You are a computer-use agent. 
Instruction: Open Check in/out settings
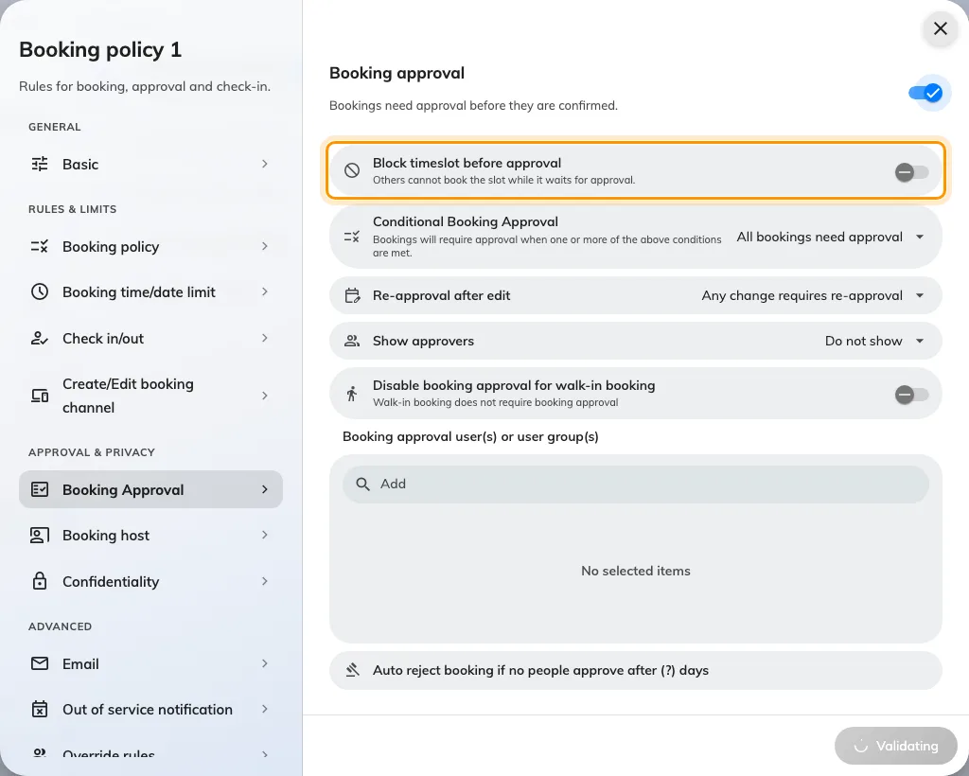coord(150,338)
